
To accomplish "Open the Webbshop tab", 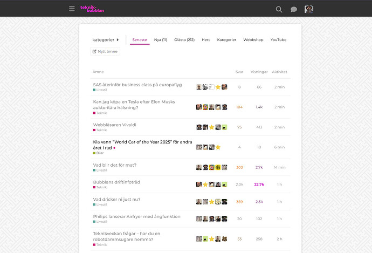I will [x=253, y=40].
